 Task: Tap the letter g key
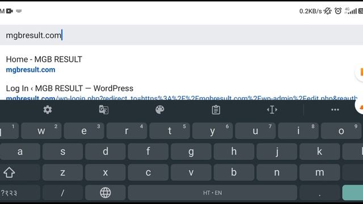(x=191, y=152)
